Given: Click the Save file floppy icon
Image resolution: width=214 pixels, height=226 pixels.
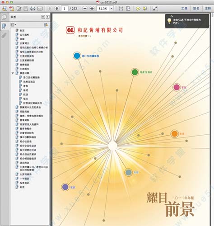Looking at the screenshot, I should (x=26, y=9).
